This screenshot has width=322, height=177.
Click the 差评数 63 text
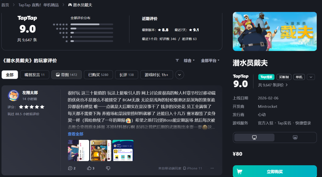click(x=189, y=39)
